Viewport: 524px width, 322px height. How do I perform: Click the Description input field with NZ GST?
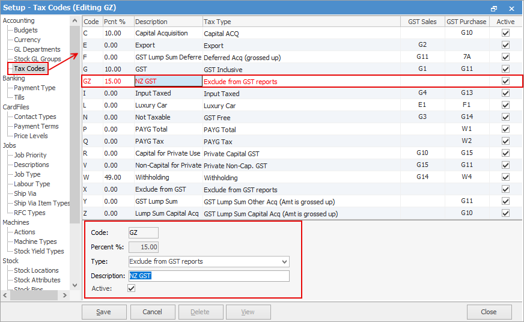[x=209, y=276]
